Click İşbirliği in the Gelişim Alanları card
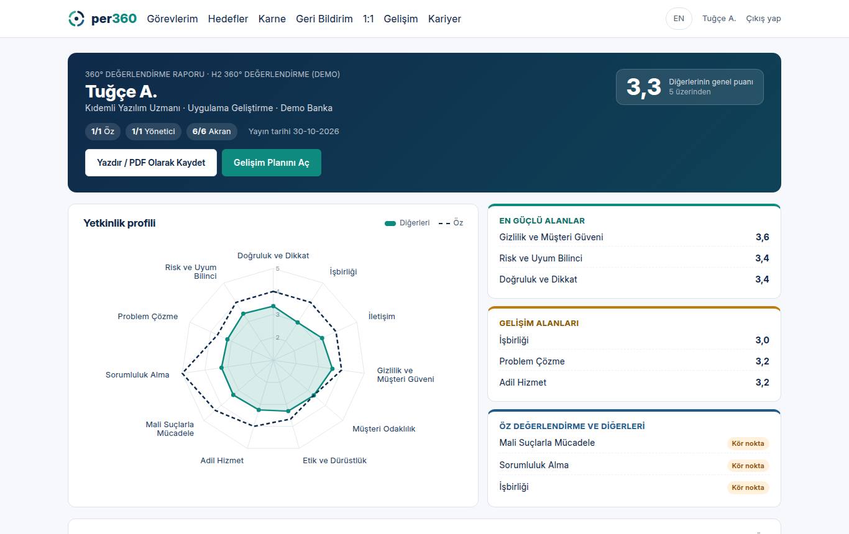Screen dimensions: 849x534 tap(634, 340)
